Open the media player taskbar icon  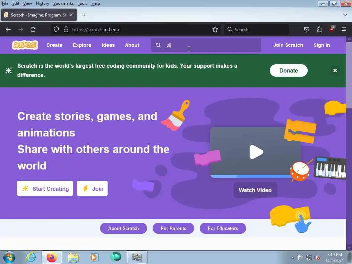(93, 257)
